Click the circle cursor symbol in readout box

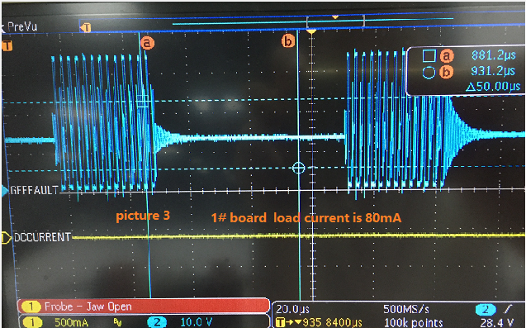pos(429,73)
